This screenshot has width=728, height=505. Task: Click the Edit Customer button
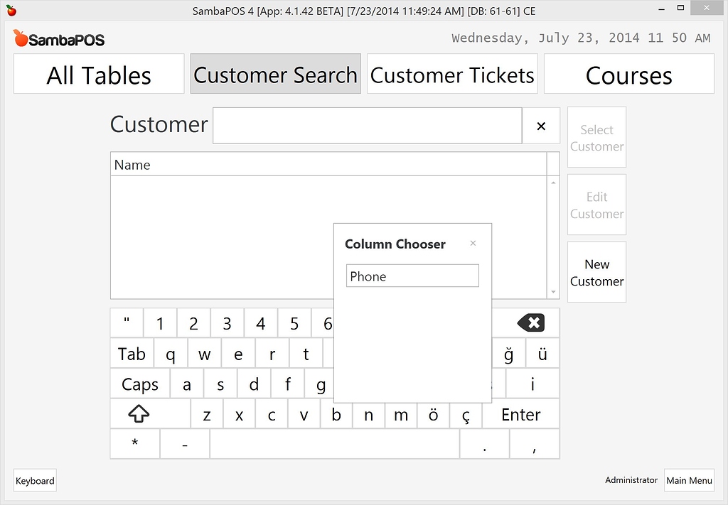point(596,205)
